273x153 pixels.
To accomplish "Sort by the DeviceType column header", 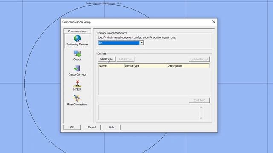I will 145,66.
